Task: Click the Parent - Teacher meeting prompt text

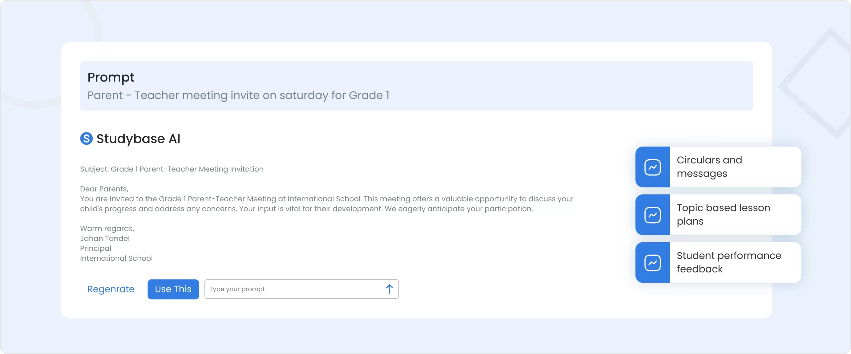Action: pyautogui.click(x=238, y=95)
